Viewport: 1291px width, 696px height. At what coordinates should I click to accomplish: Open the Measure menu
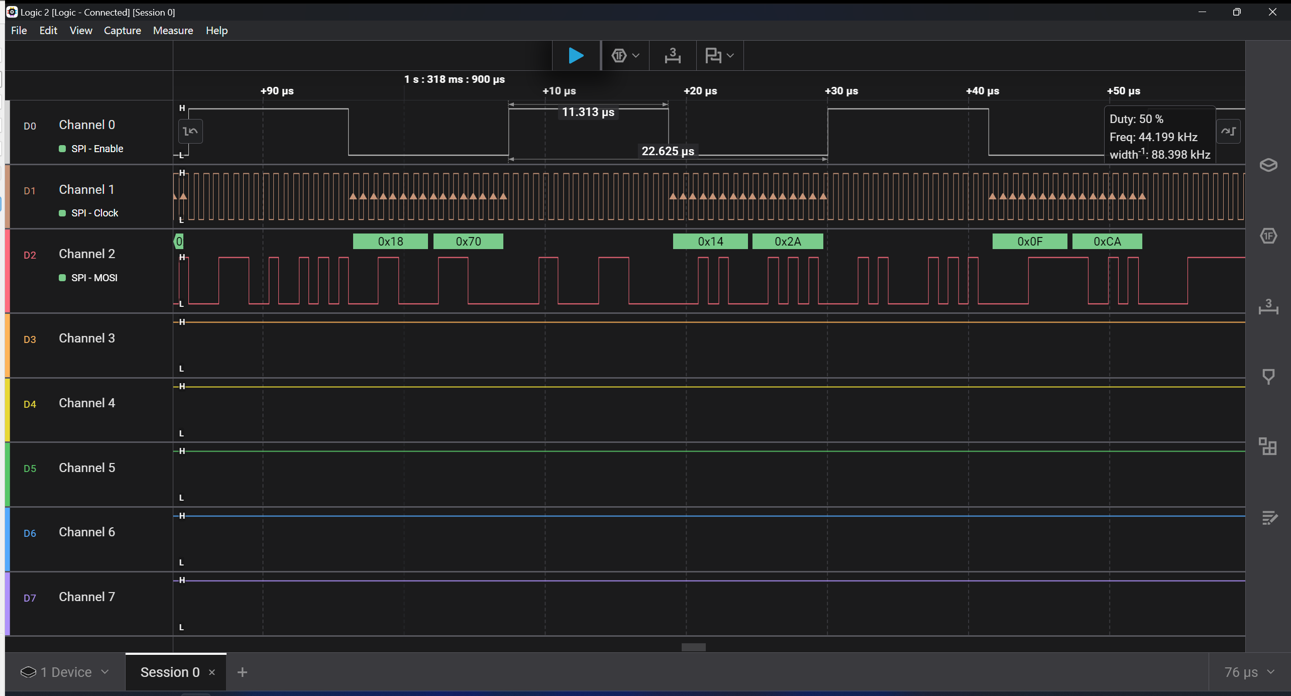click(x=173, y=31)
